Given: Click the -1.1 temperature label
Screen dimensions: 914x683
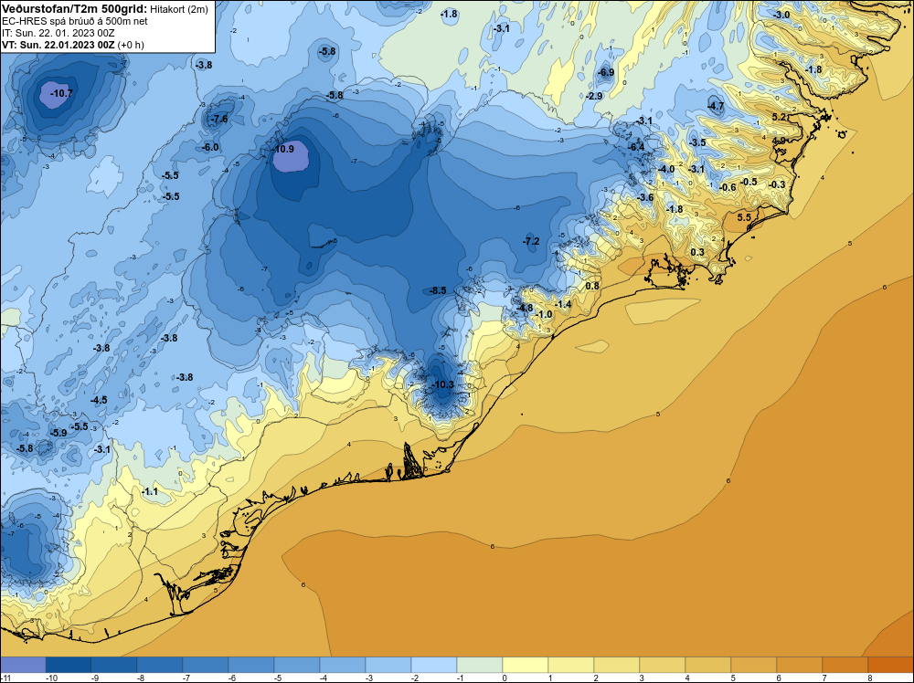Looking at the screenshot, I should pos(150,492).
